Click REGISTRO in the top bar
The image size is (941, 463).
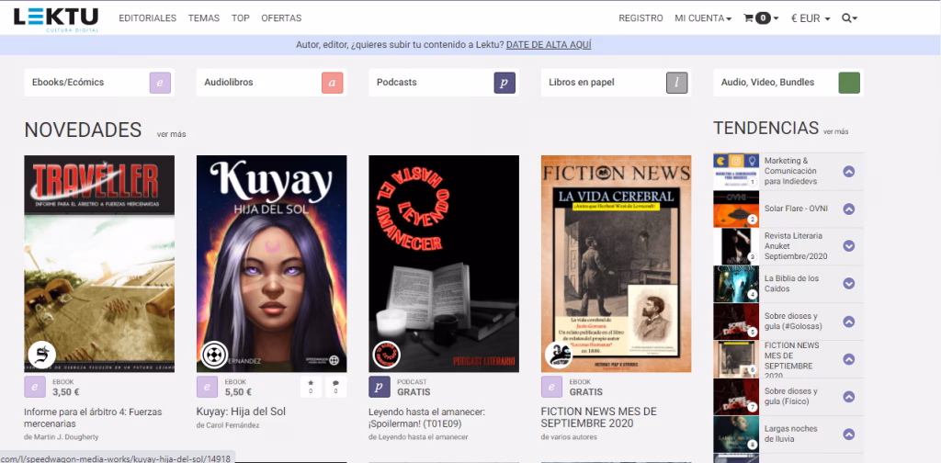coord(641,18)
